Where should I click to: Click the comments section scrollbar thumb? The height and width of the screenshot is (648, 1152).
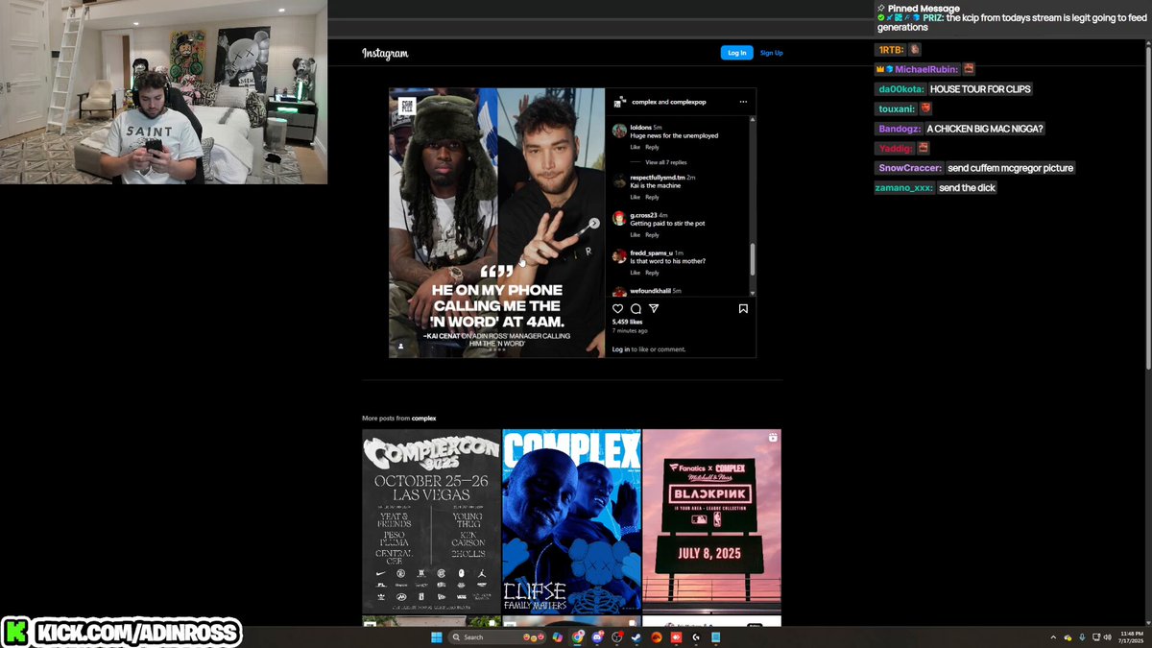(x=752, y=259)
